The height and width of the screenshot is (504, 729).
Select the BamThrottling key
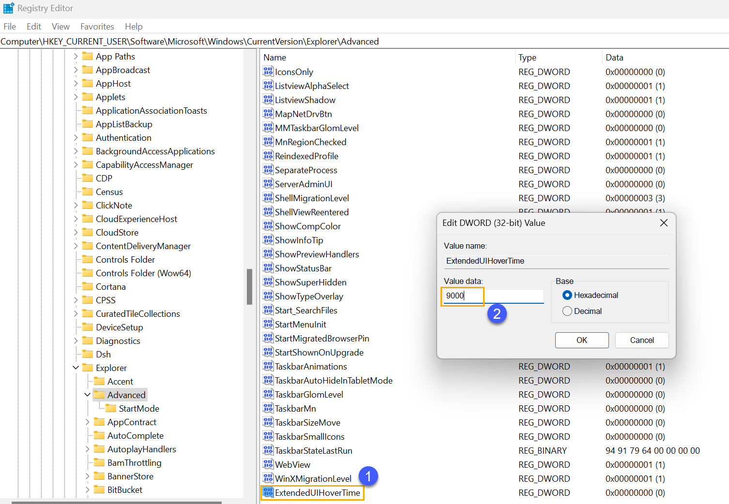click(134, 462)
